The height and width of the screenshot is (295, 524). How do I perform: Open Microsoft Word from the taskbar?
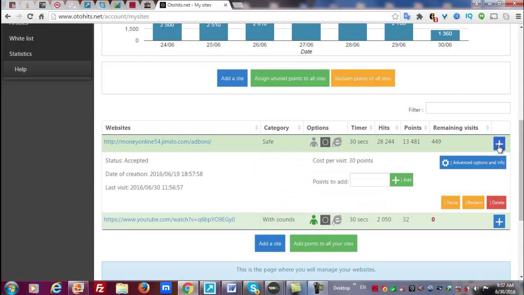point(232,288)
